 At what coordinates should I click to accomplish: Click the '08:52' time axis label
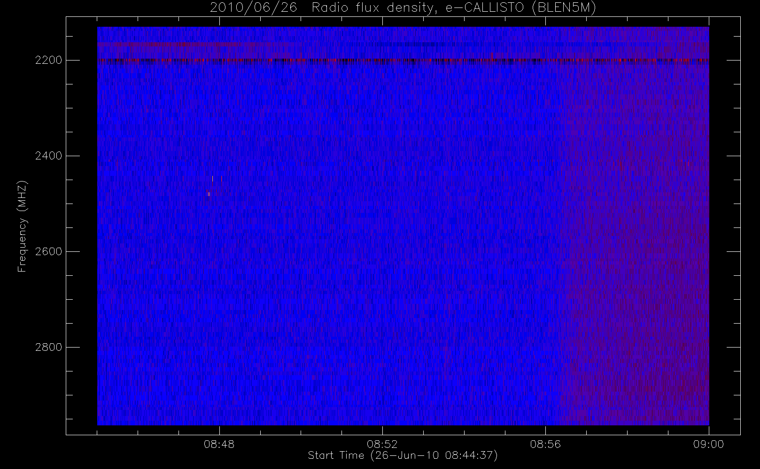(382, 444)
